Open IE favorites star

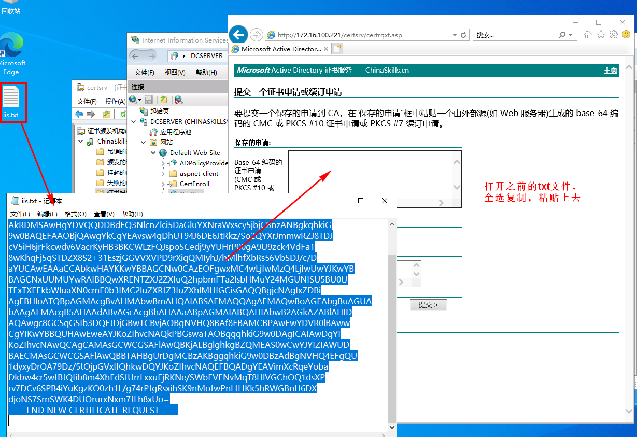tap(601, 35)
